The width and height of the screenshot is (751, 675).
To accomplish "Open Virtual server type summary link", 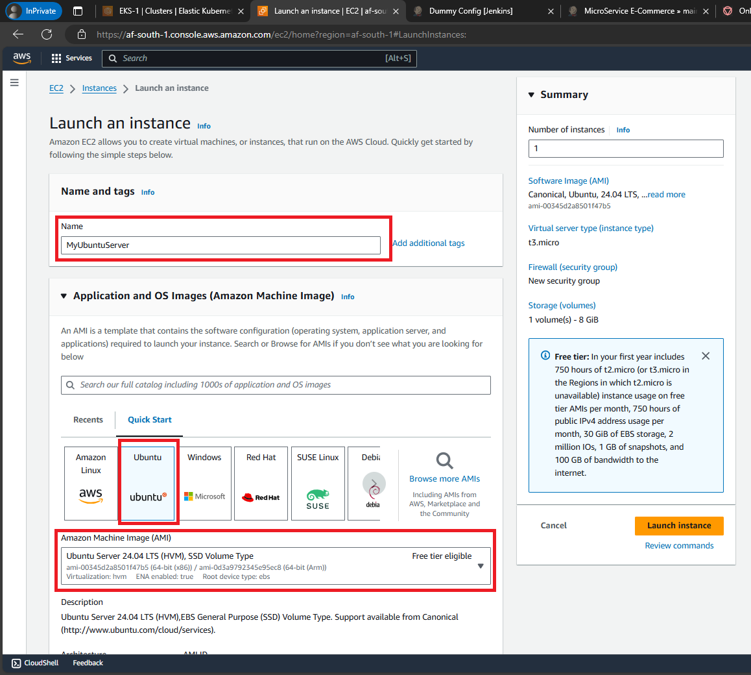I will point(591,228).
